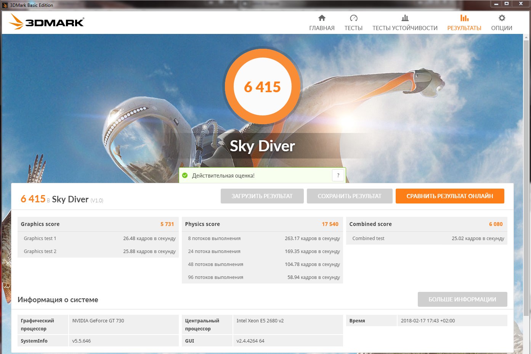
Task: Click the 96 потоков выполнения row
Action: (262, 277)
